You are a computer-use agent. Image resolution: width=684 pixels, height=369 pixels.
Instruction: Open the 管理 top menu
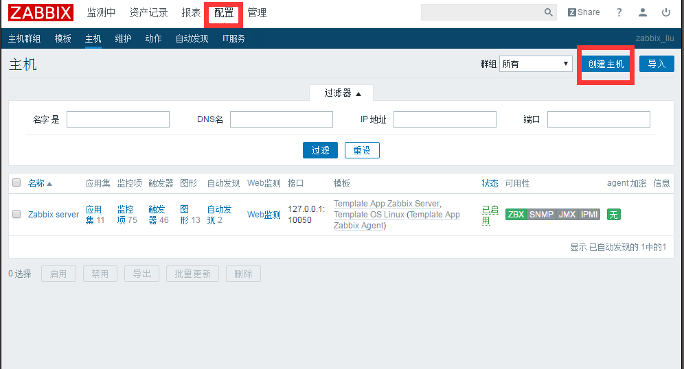tap(257, 12)
